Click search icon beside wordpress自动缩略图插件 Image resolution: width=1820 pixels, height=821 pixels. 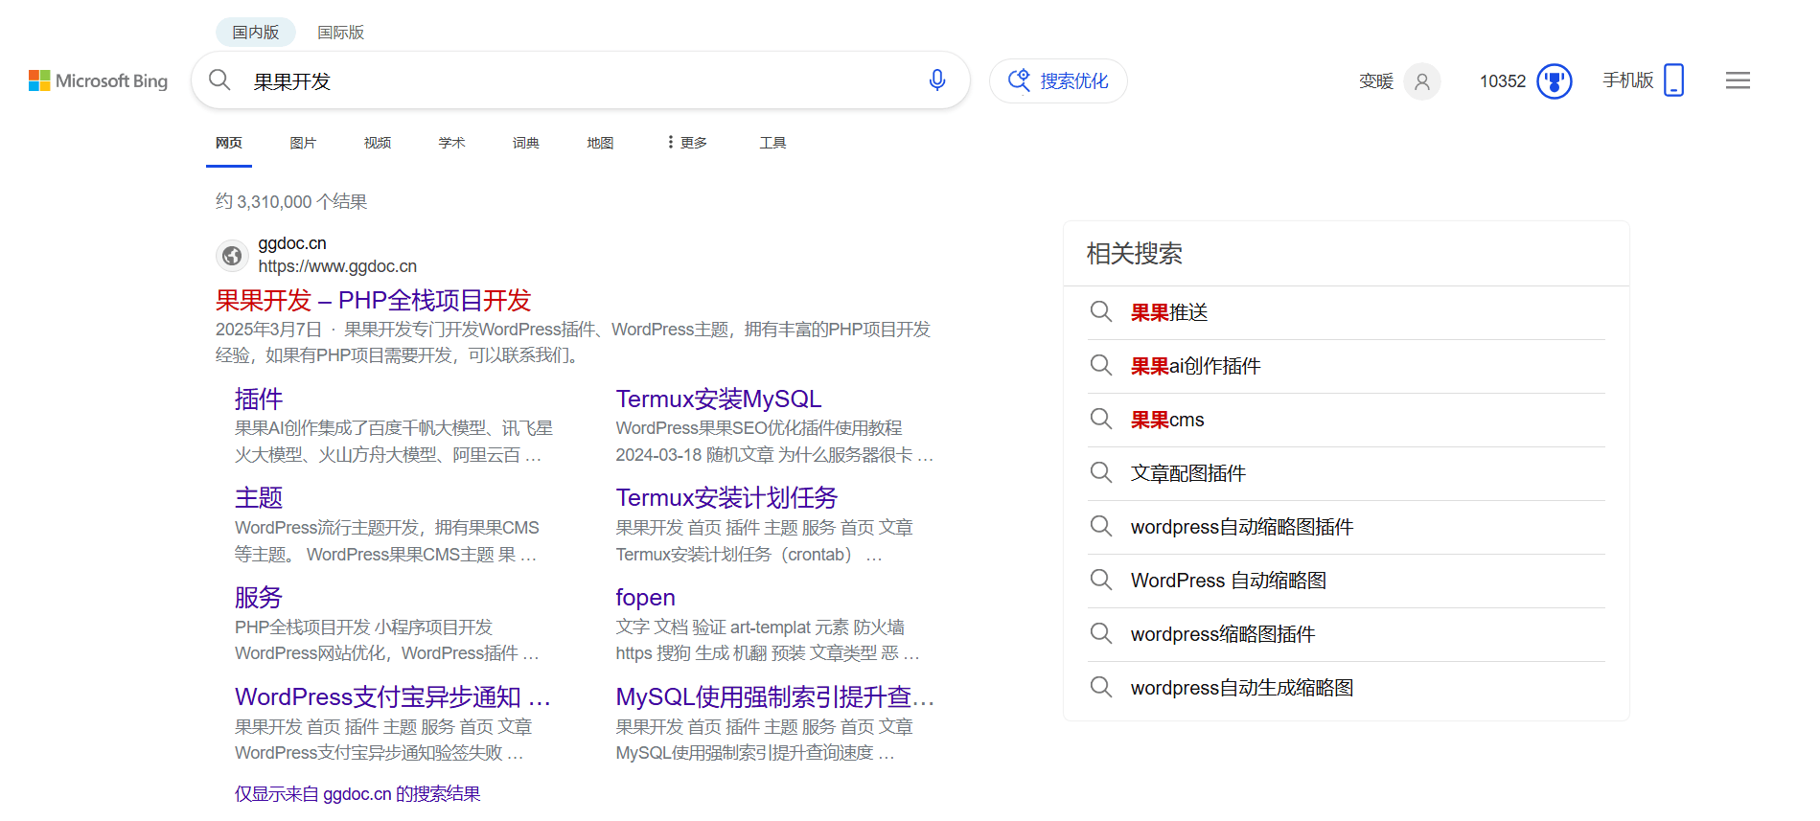coord(1101,526)
